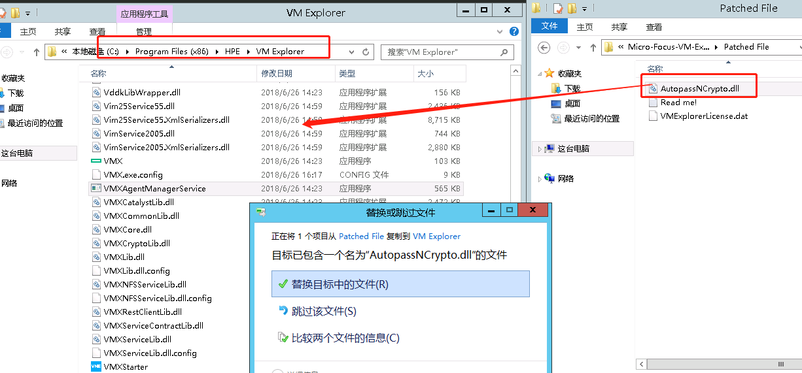Open 桌面 in Patched File navigation pane
The height and width of the screenshot is (373, 802).
[x=572, y=103]
